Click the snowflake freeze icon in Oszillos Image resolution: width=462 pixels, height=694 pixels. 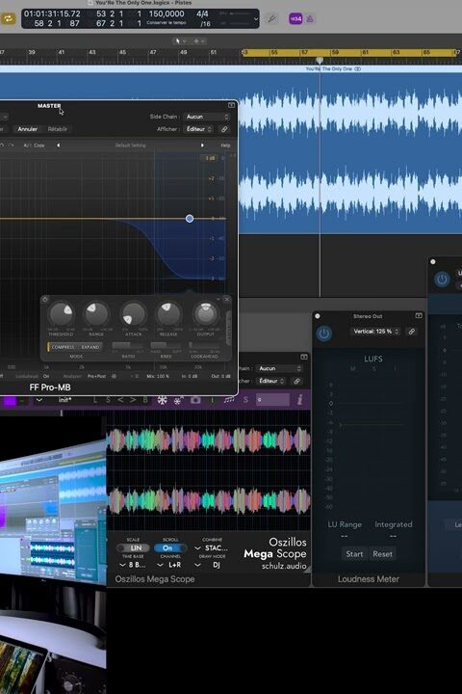pos(163,400)
